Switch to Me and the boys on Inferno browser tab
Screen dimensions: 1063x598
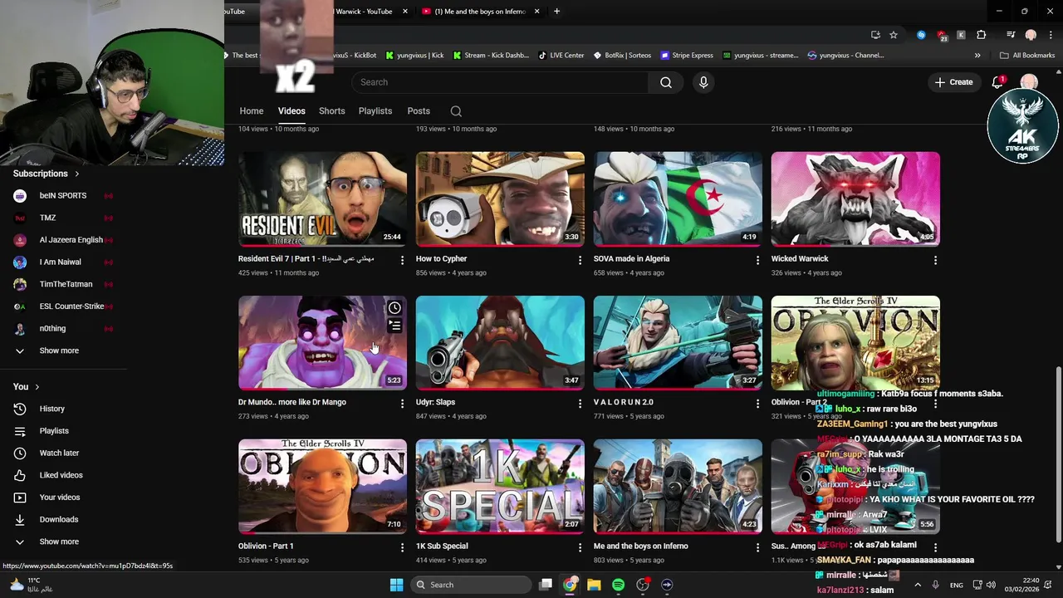(480, 12)
